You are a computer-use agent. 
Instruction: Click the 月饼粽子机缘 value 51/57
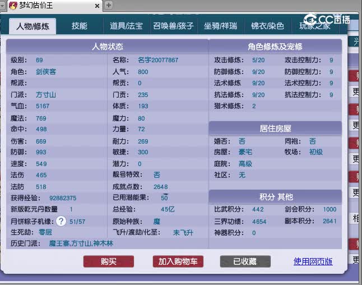click(77, 222)
